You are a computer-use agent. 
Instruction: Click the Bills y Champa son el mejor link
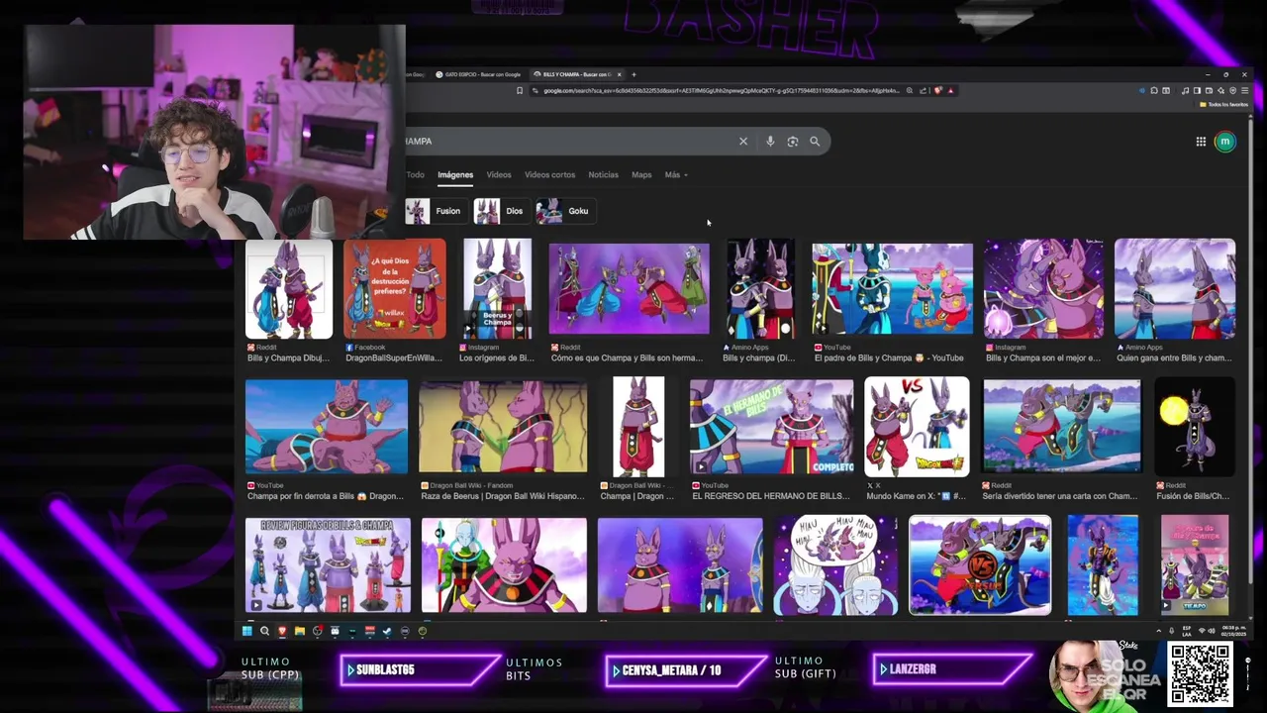tap(1042, 358)
